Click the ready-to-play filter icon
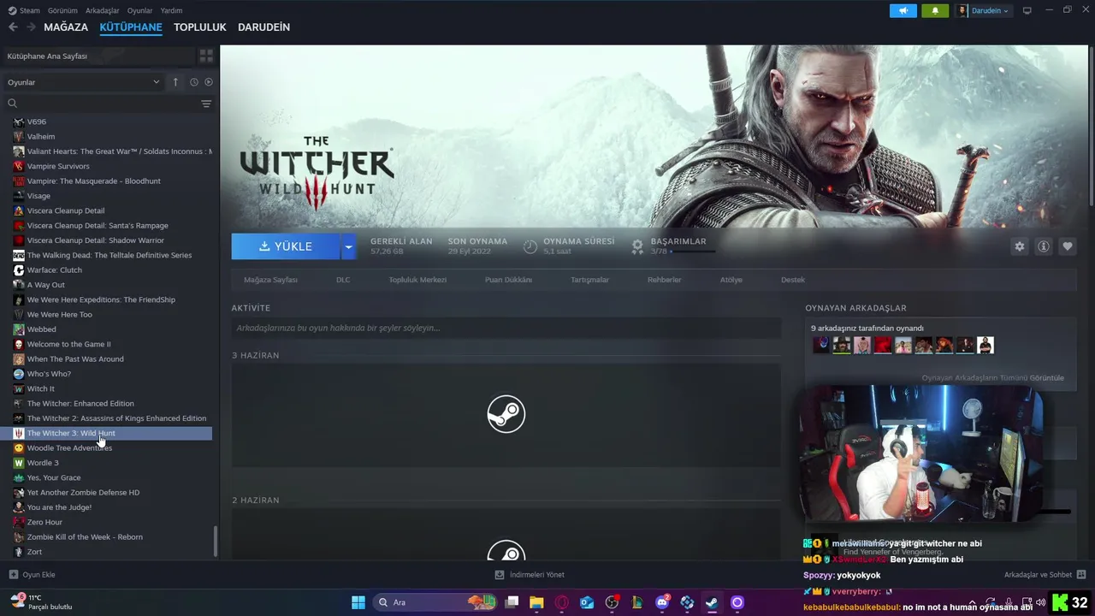 coord(209,82)
